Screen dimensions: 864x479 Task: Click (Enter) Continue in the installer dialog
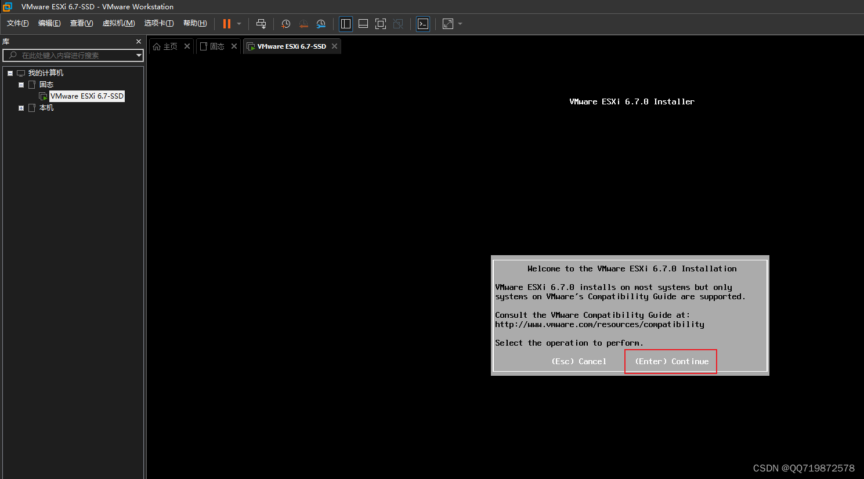click(x=672, y=361)
